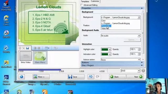Click the Save button

(x=76, y=77)
